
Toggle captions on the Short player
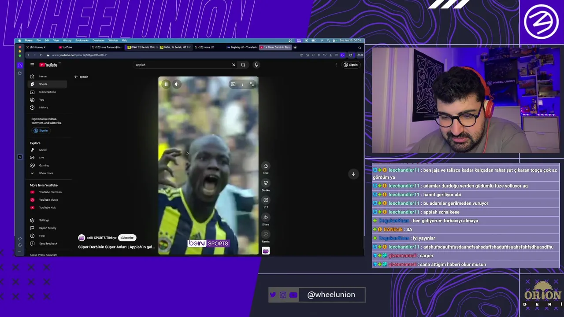coord(233,84)
